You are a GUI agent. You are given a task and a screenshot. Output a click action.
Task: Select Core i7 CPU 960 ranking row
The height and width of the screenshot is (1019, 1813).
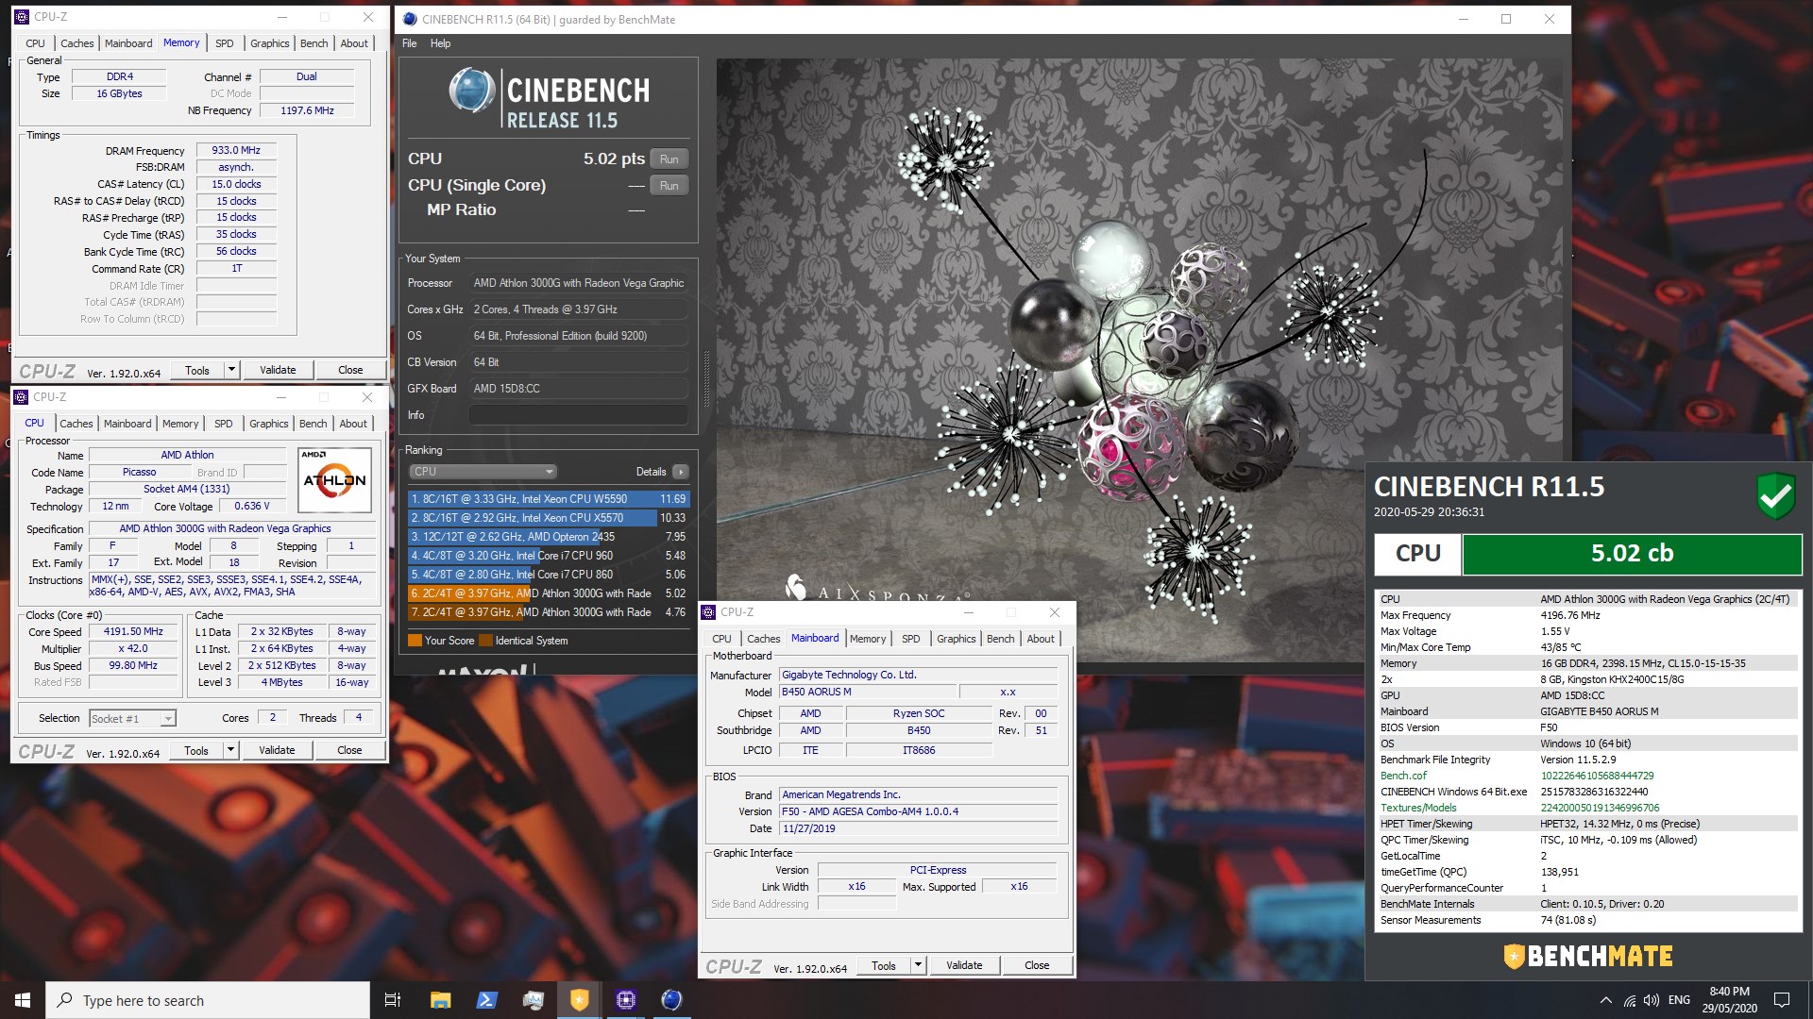[x=549, y=556]
